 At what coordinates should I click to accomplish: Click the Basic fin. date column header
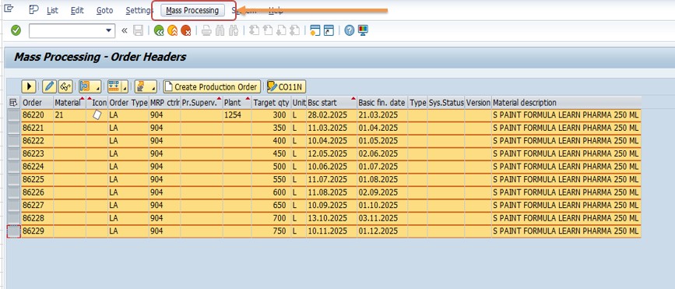tap(381, 103)
